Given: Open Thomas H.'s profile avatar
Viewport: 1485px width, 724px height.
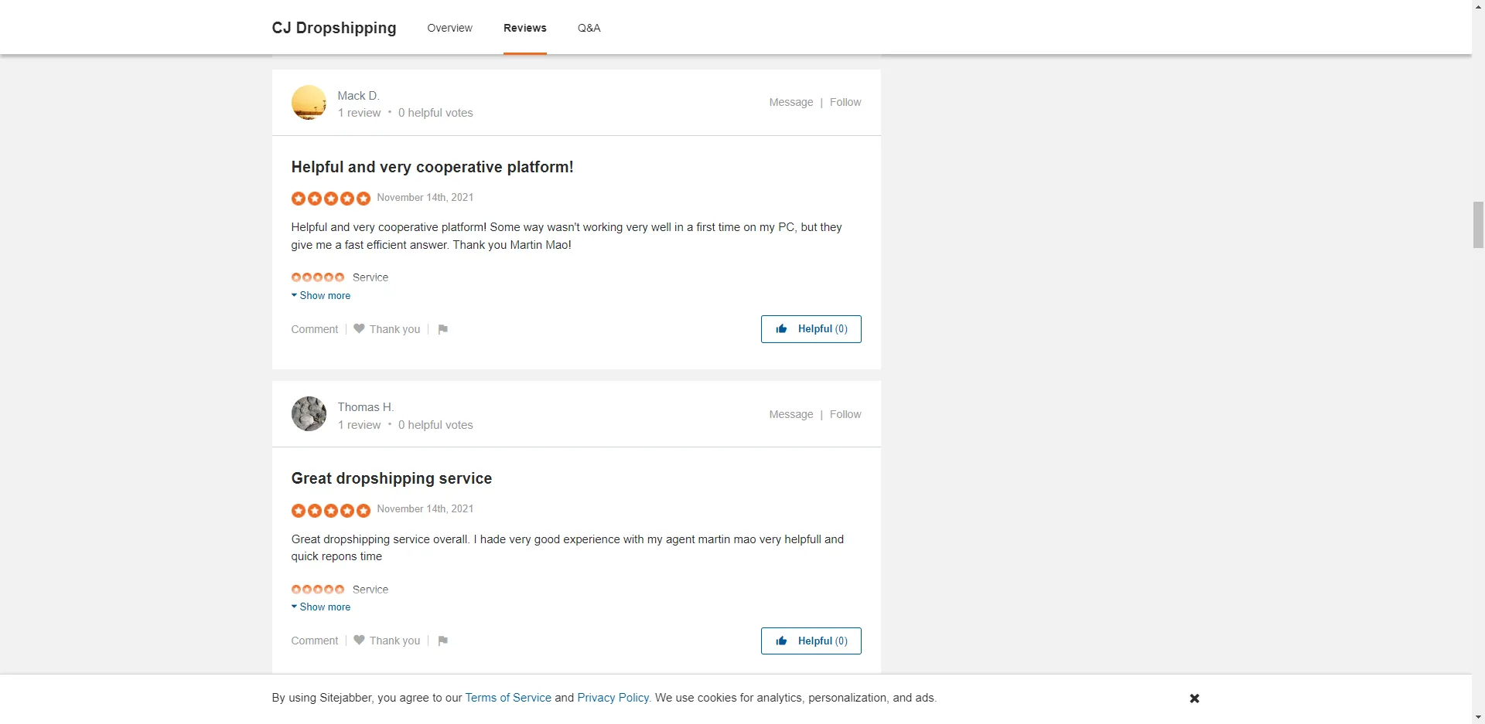Looking at the screenshot, I should click(309, 414).
